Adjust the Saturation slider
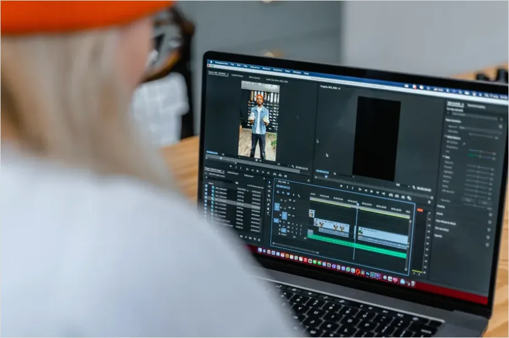Image resolution: width=509 pixels, height=338 pixels. point(474,205)
